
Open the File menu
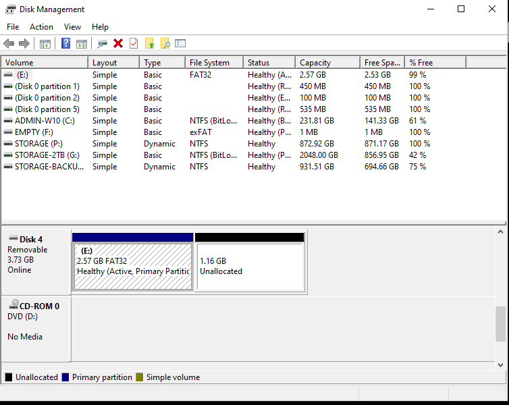(13, 27)
